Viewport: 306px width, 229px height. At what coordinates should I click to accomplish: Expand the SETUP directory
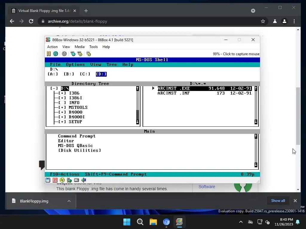pos(62,122)
